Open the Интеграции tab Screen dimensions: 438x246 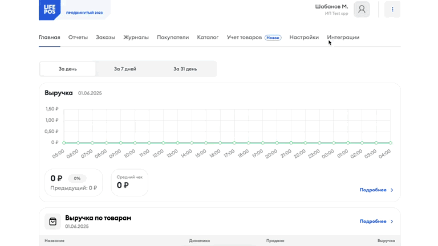[x=343, y=38]
